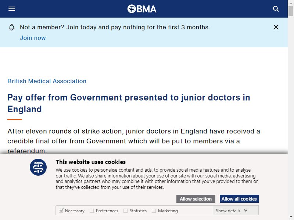294x220 pixels.
Task: Enable the Marketing cookies checkbox
Action: [154, 210]
